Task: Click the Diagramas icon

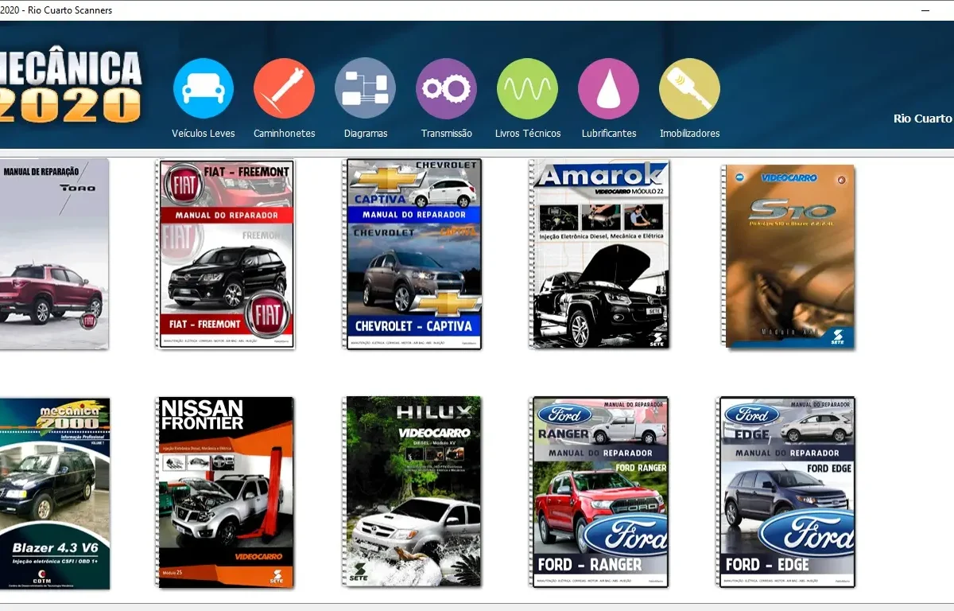Action: [x=365, y=88]
